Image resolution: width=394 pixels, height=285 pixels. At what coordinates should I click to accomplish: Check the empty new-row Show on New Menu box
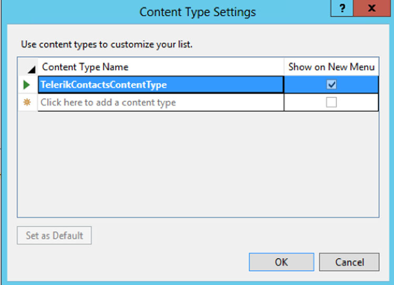click(331, 103)
